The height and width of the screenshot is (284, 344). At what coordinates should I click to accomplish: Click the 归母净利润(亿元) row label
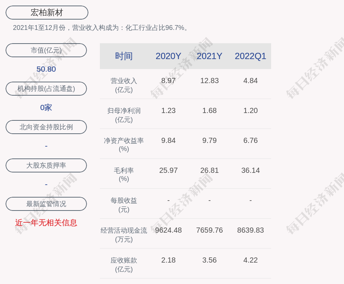click(124, 115)
